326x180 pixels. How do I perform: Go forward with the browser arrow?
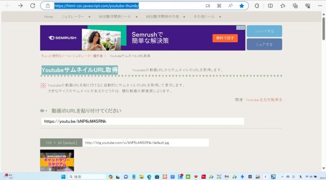pos(20,6)
